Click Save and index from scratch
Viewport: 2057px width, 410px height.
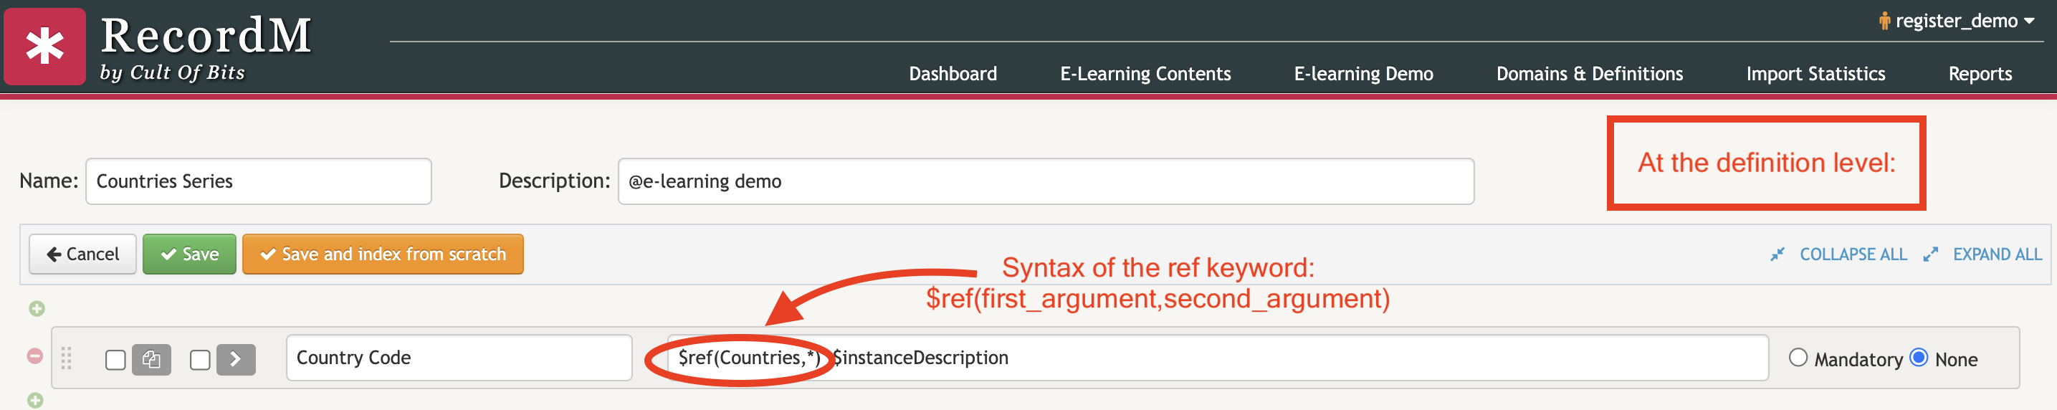383,254
